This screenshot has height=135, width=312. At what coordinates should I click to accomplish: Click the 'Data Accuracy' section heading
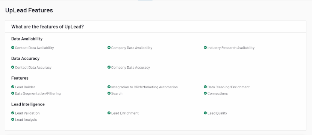[26, 58]
